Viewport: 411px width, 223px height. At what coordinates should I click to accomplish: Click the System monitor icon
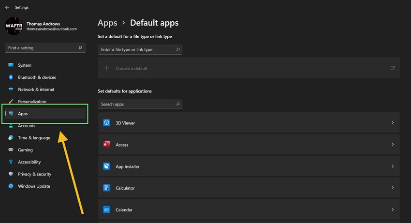pyautogui.click(x=11, y=65)
